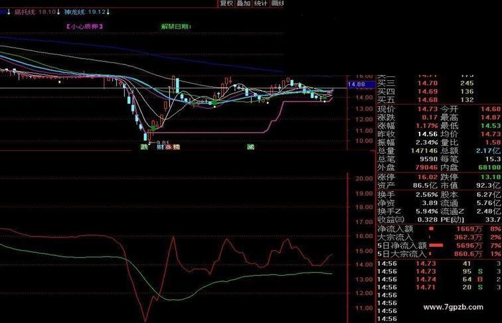Click the 买五 volume 132

pyautogui.click(x=467, y=99)
